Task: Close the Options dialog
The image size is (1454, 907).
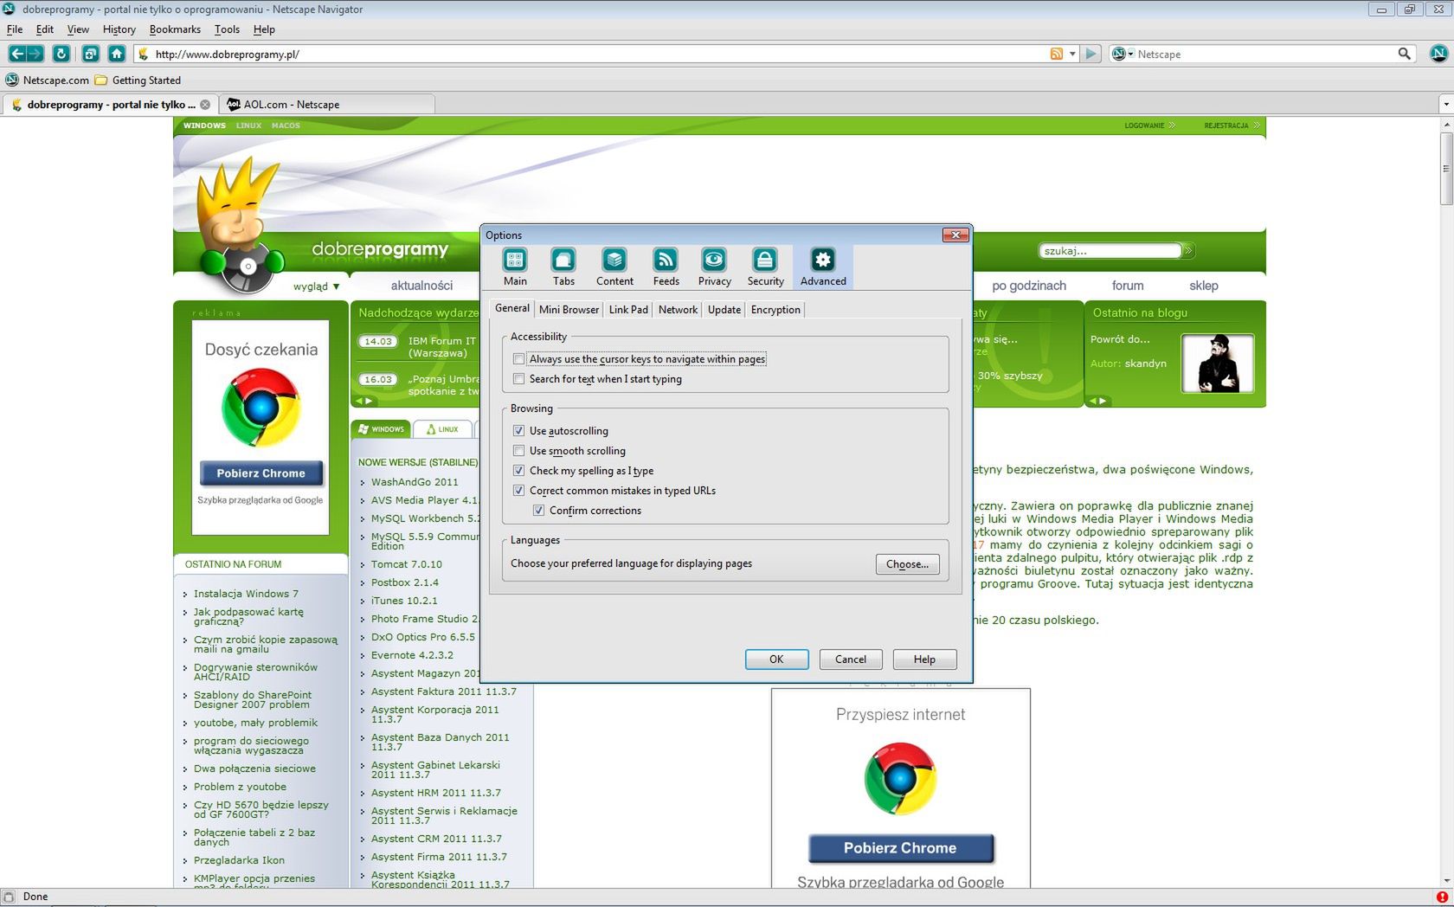Action: (955, 235)
